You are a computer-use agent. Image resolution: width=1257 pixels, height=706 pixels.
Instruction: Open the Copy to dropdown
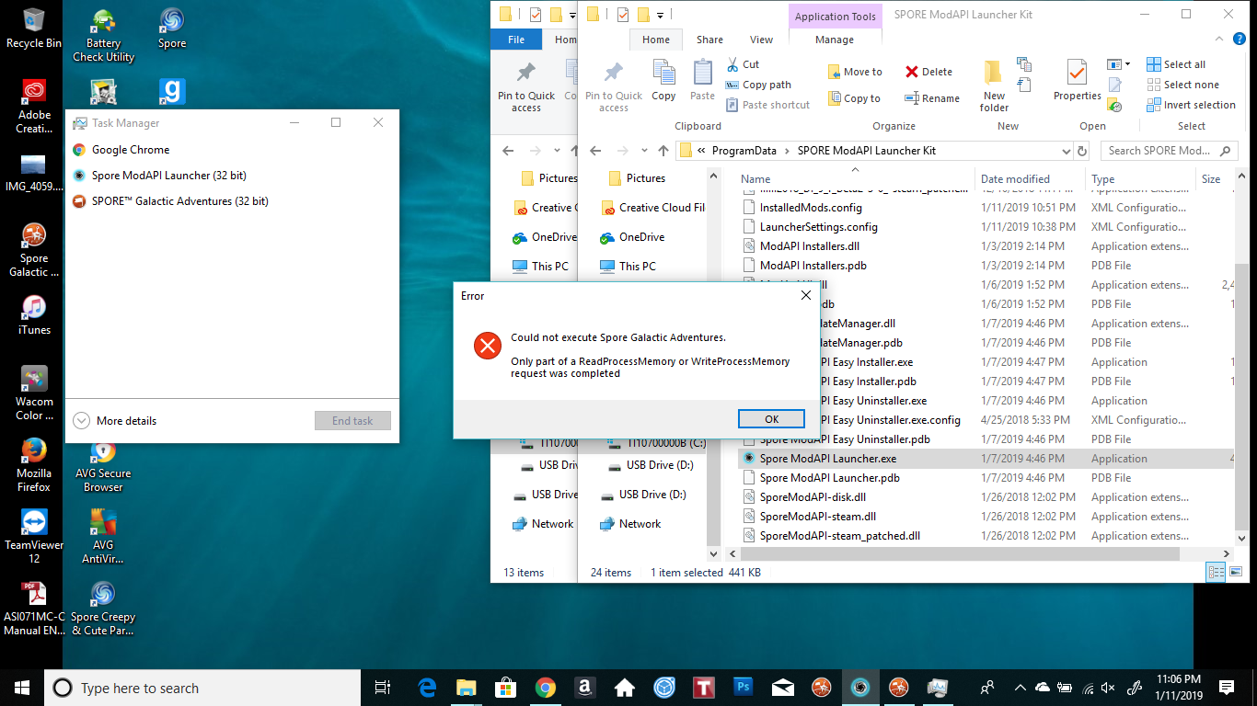pyautogui.click(x=854, y=98)
